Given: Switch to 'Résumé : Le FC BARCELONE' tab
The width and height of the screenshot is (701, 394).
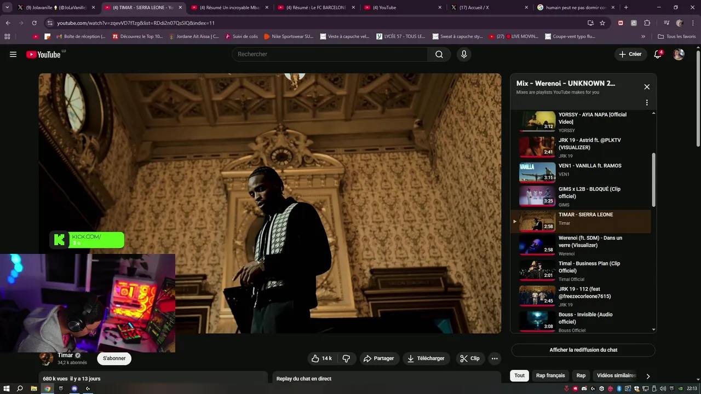Looking at the screenshot, I should tap(316, 8).
